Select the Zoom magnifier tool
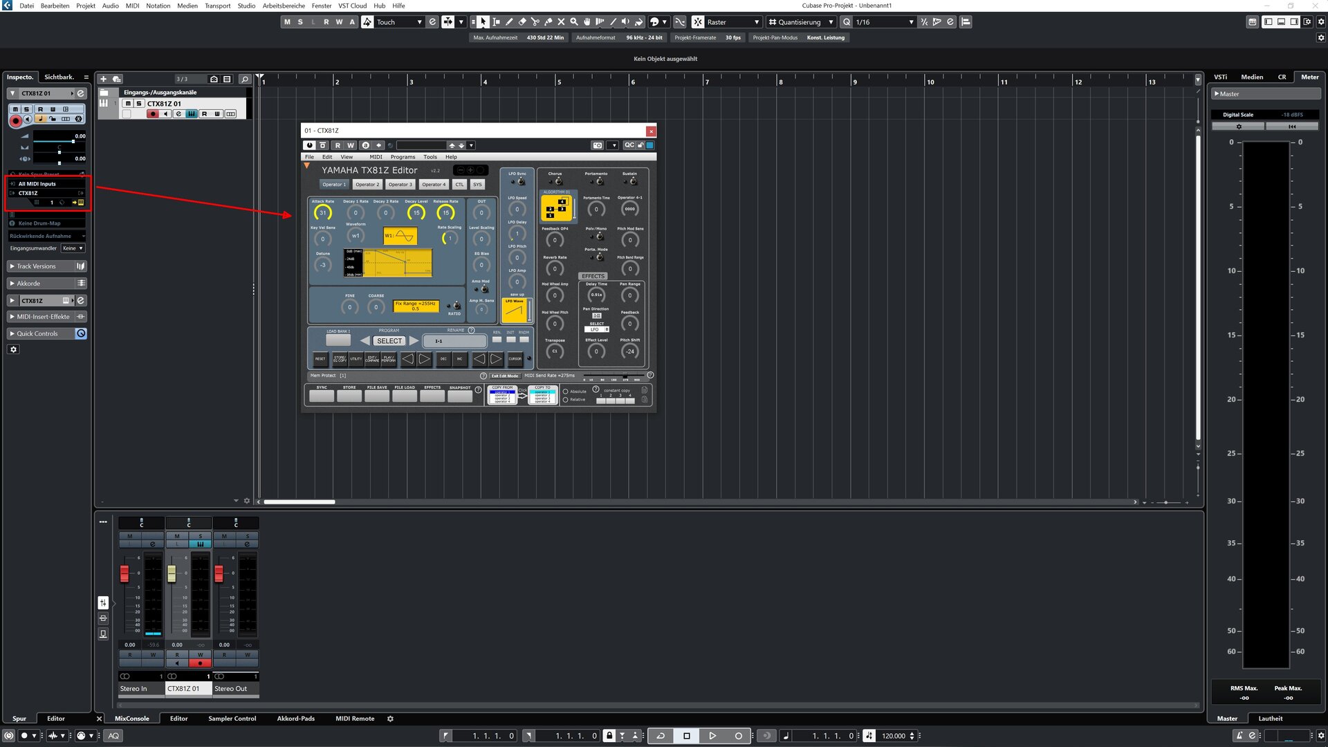This screenshot has width=1328, height=747. 574,22
